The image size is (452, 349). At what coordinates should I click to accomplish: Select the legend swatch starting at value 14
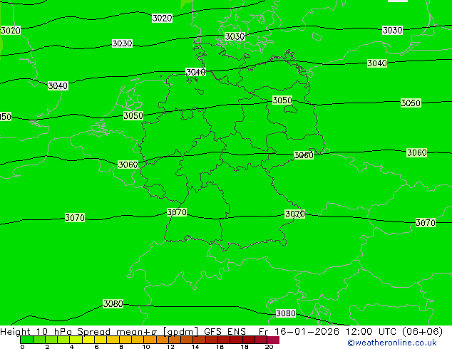click(x=199, y=340)
